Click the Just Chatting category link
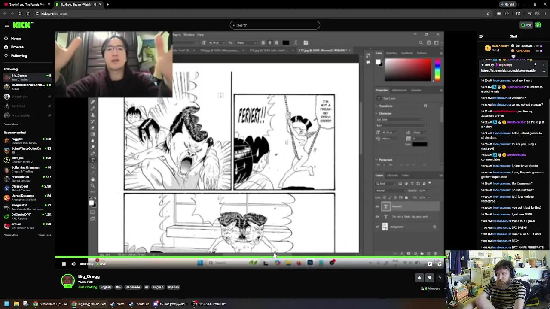Screen dimensions: 550x309 tap(88, 287)
